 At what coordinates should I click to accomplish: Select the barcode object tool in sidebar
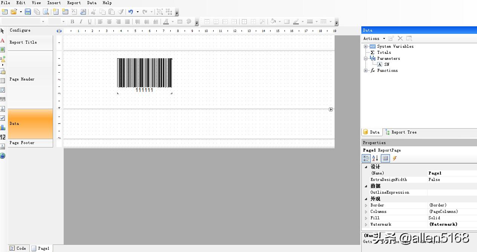tap(3, 99)
